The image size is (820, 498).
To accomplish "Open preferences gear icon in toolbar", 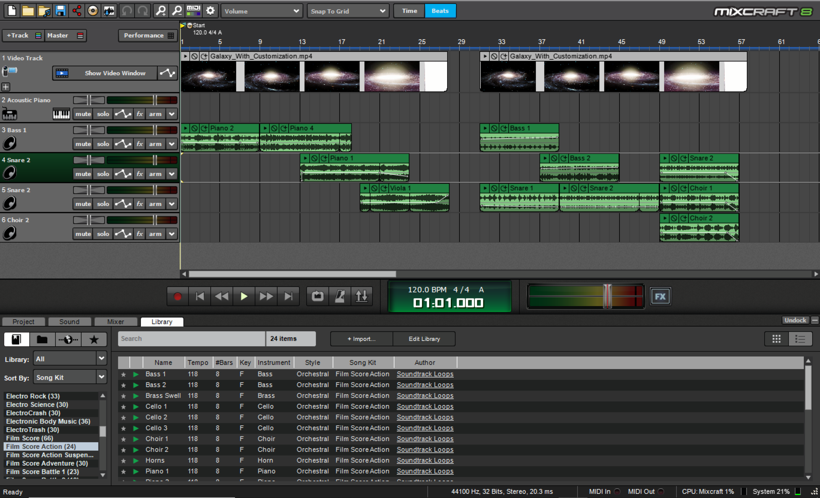I will (x=210, y=11).
